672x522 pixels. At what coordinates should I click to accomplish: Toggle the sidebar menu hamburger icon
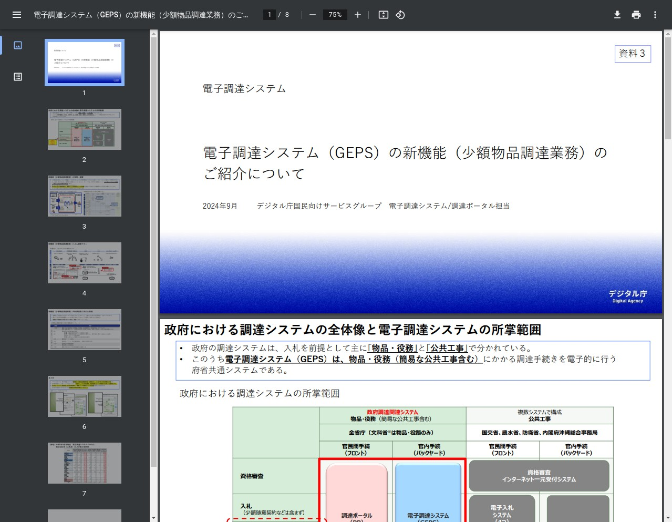pos(17,15)
